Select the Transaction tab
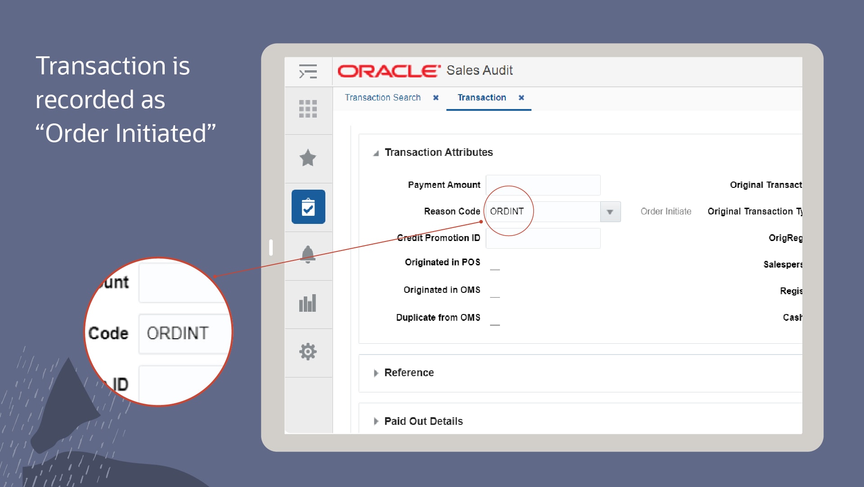 coord(481,98)
